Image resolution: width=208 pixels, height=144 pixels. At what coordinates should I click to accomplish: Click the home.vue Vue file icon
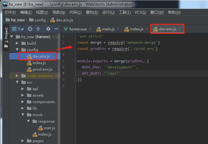coord(66,29)
